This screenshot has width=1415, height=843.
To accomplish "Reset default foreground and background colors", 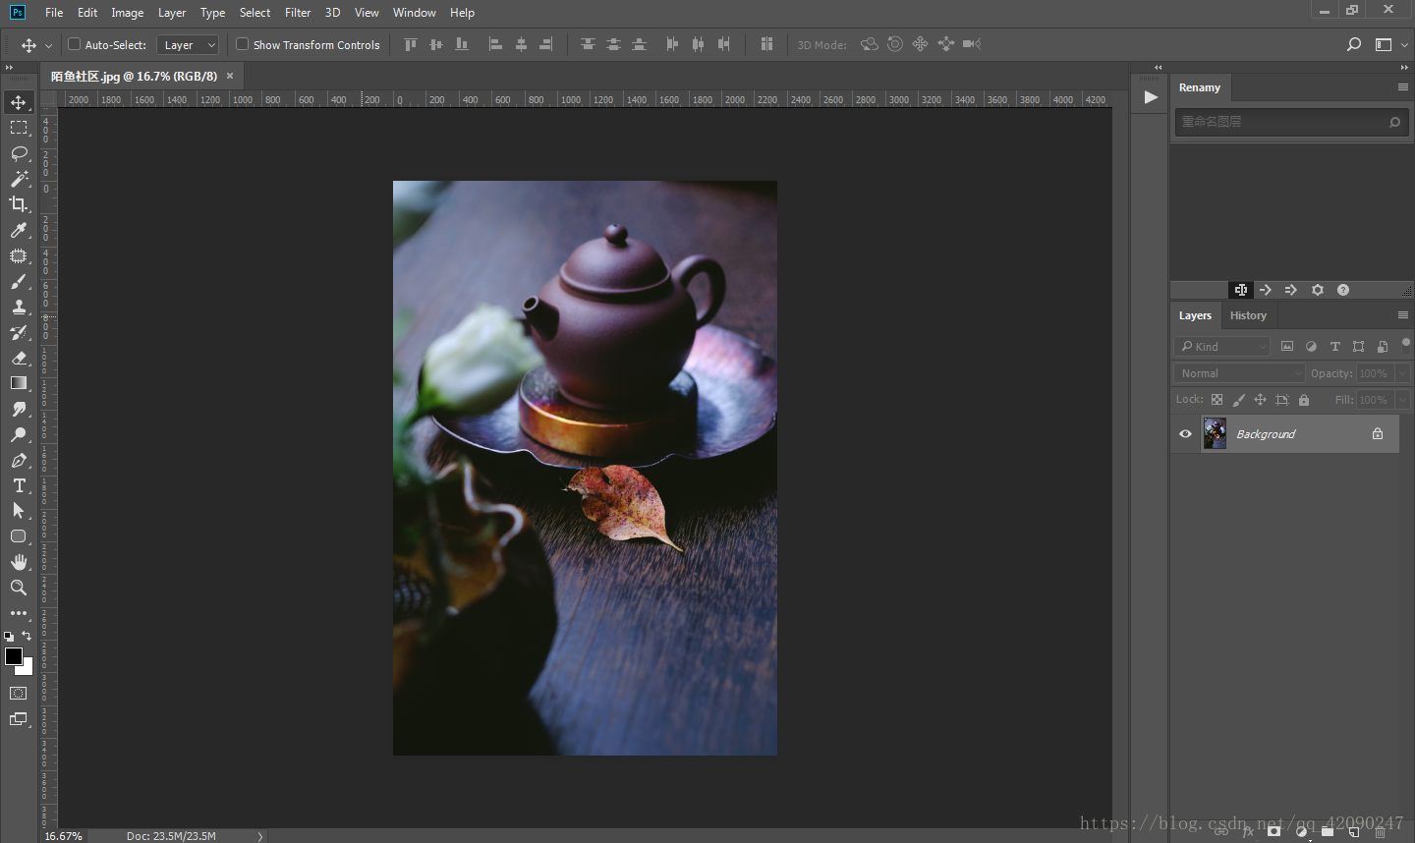I will [9, 637].
